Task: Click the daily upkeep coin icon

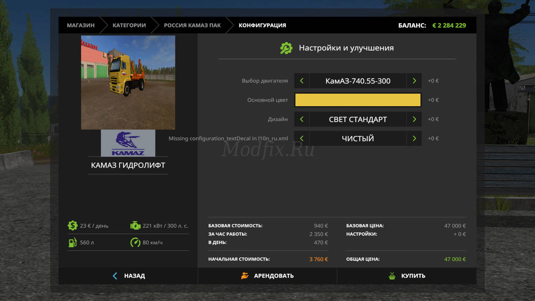Action: tap(72, 226)
